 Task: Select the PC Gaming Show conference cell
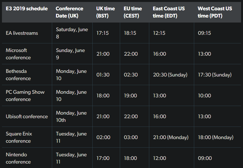pos(25,96)
